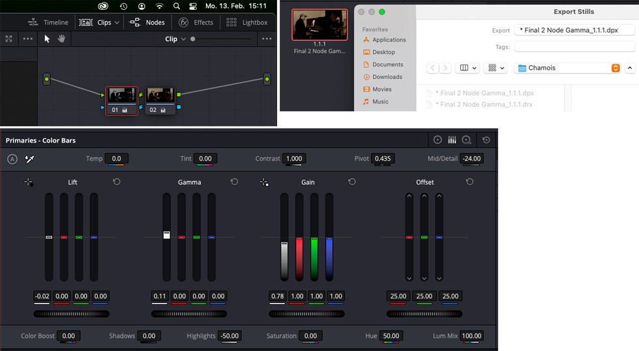This screenshot has width=639, height=351.
Task: Reset the Gamma controls
Action: [234, 182]
